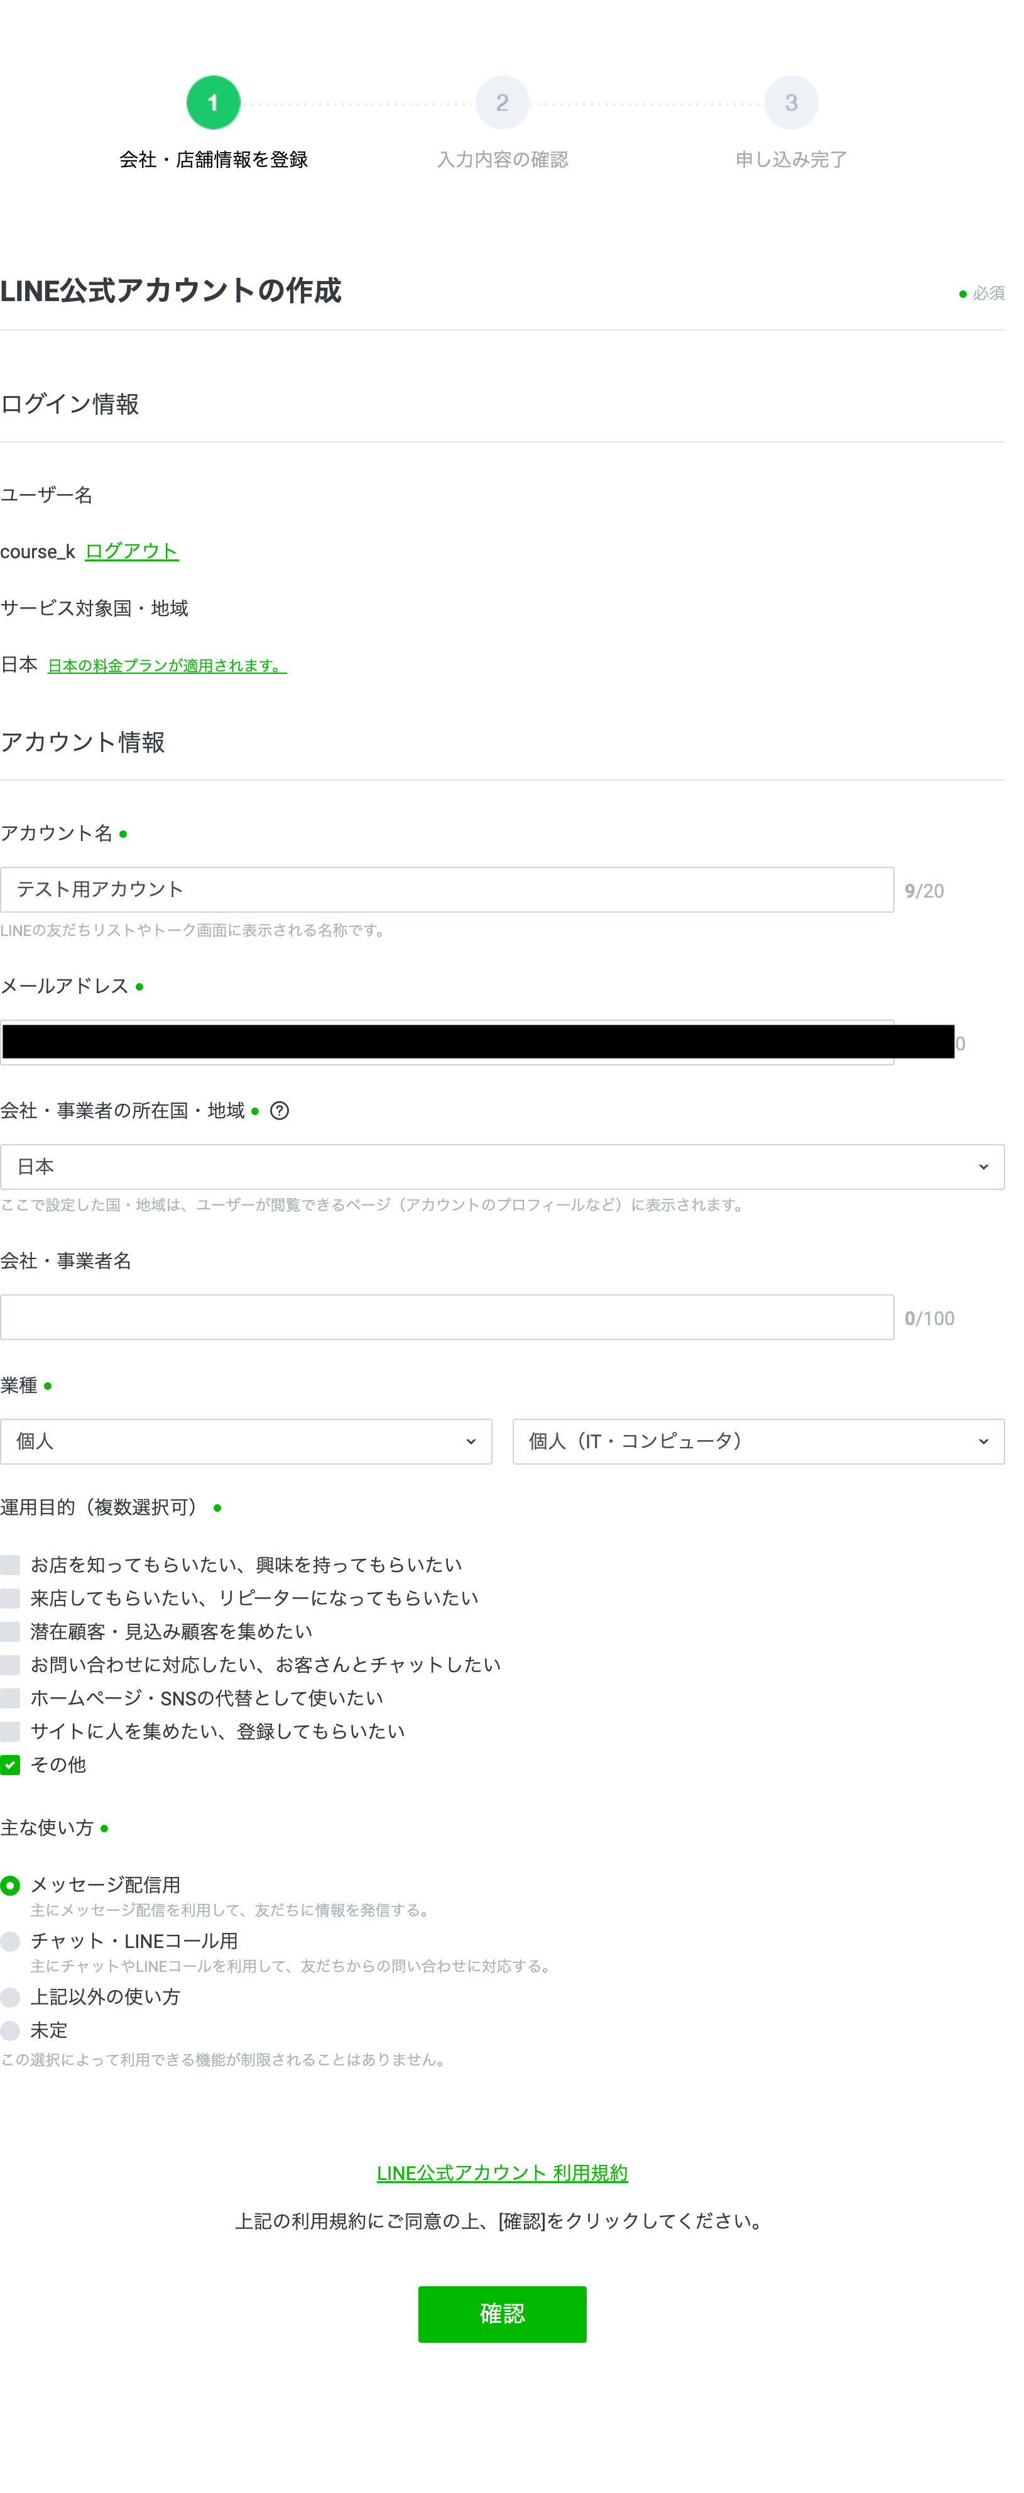Focus the アカウント名 input field

447,890
